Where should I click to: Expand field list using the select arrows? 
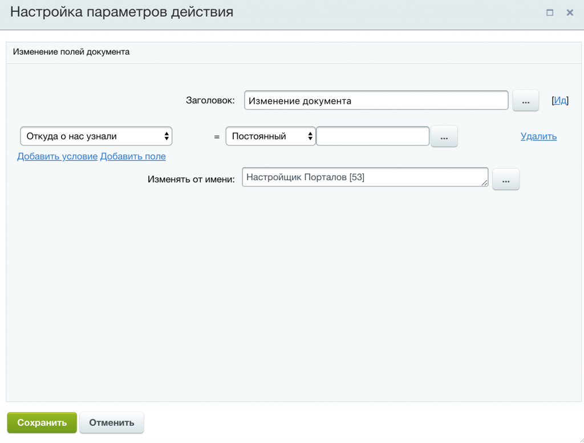click(167, 136)
